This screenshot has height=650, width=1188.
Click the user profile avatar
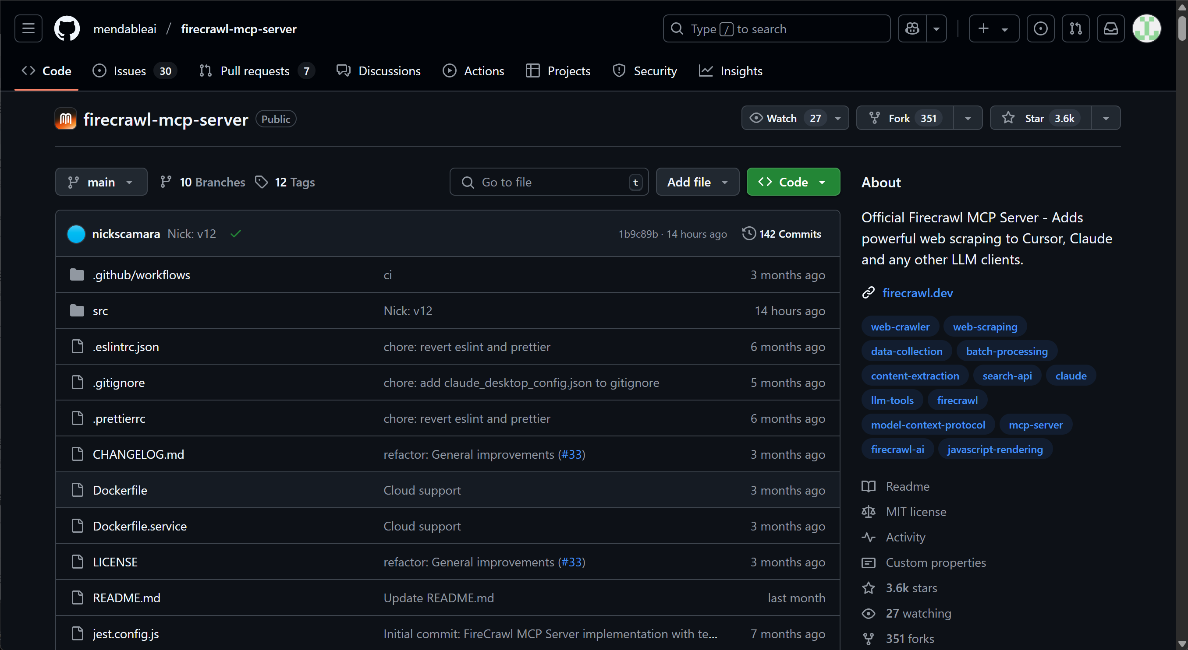coord(1146,28)
